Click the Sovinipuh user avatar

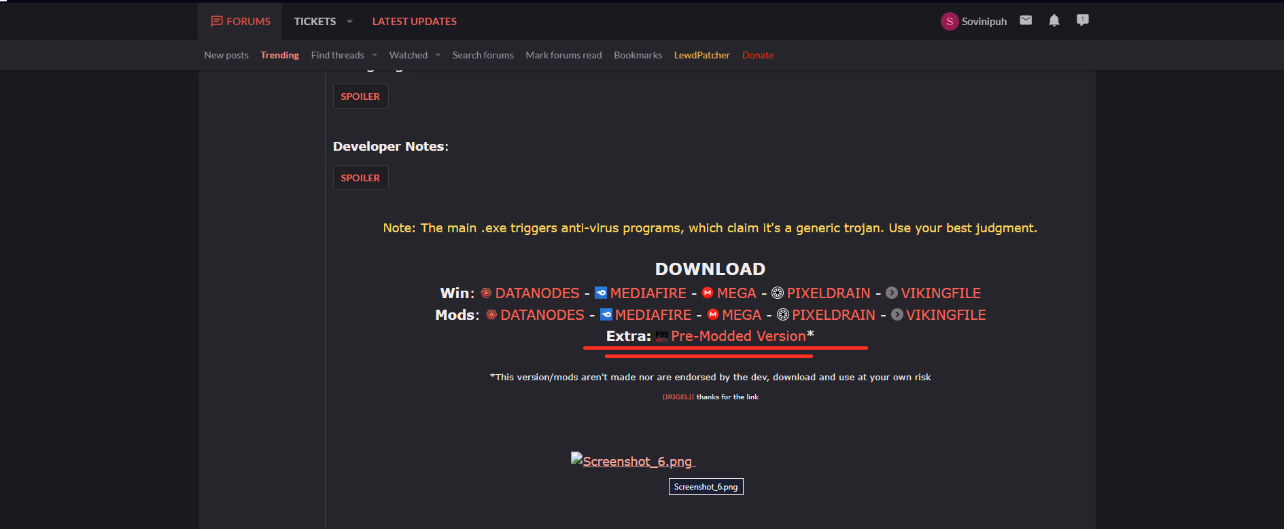949,22
